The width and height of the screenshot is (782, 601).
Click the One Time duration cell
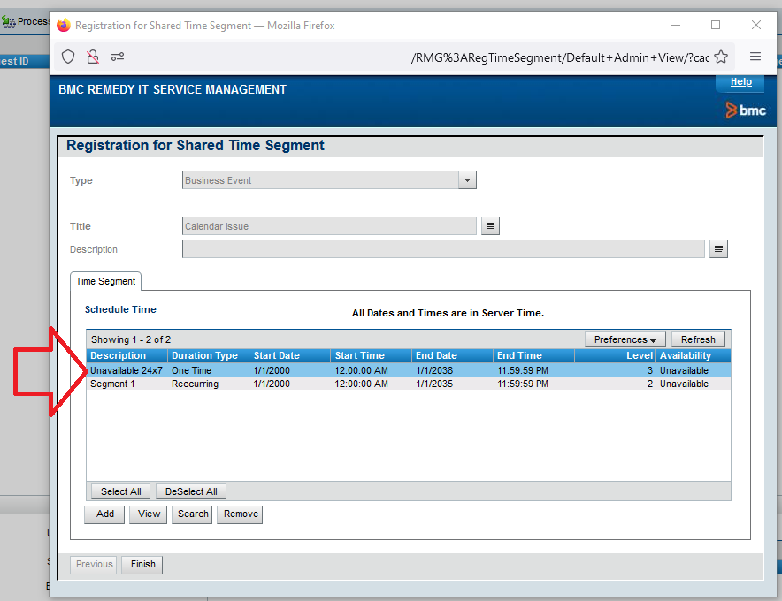coord(191,370)
